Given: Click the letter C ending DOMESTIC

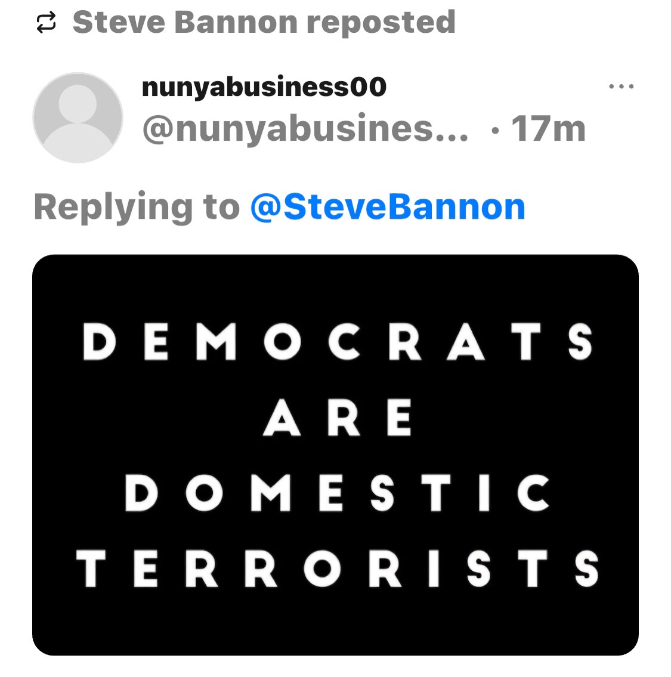Looking at the screenshot, I should pos(532,493).
